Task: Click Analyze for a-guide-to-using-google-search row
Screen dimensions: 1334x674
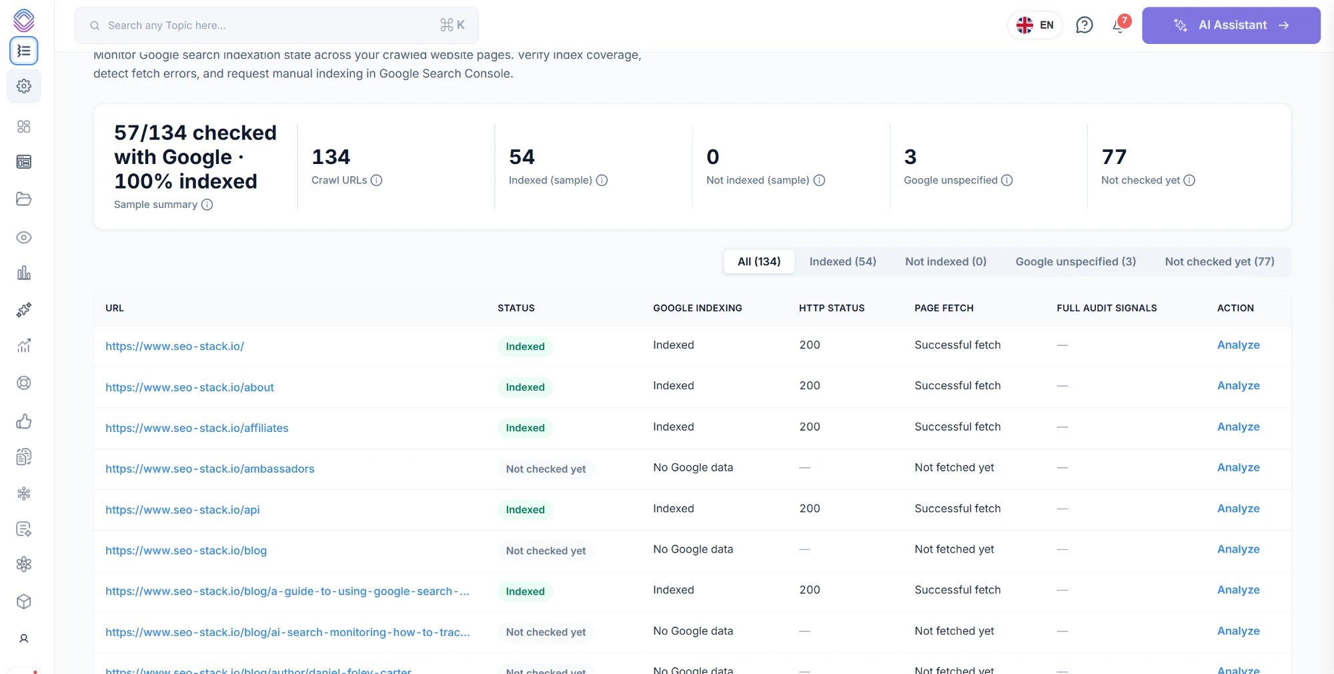Action: click(1238, 590)
